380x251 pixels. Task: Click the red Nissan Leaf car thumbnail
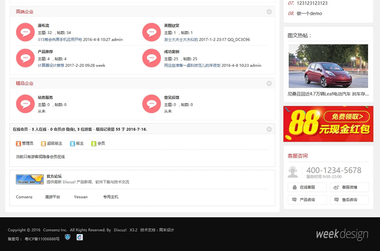coord(328,66)
